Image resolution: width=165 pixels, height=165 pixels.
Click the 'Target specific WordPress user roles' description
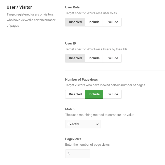tap(91, 13)
